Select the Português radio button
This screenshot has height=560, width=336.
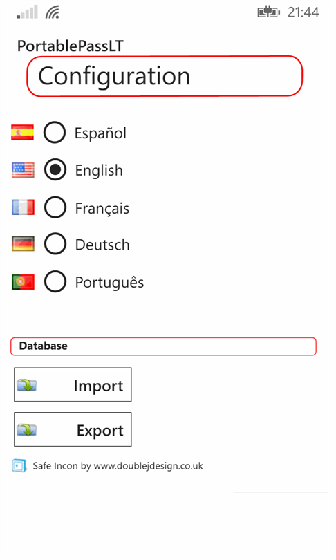(55, 282)
